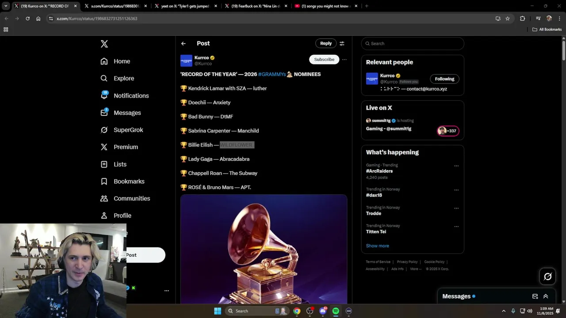Open #dax18 trending topic
This screenshot has height=318, width=566.
(374, 195)
